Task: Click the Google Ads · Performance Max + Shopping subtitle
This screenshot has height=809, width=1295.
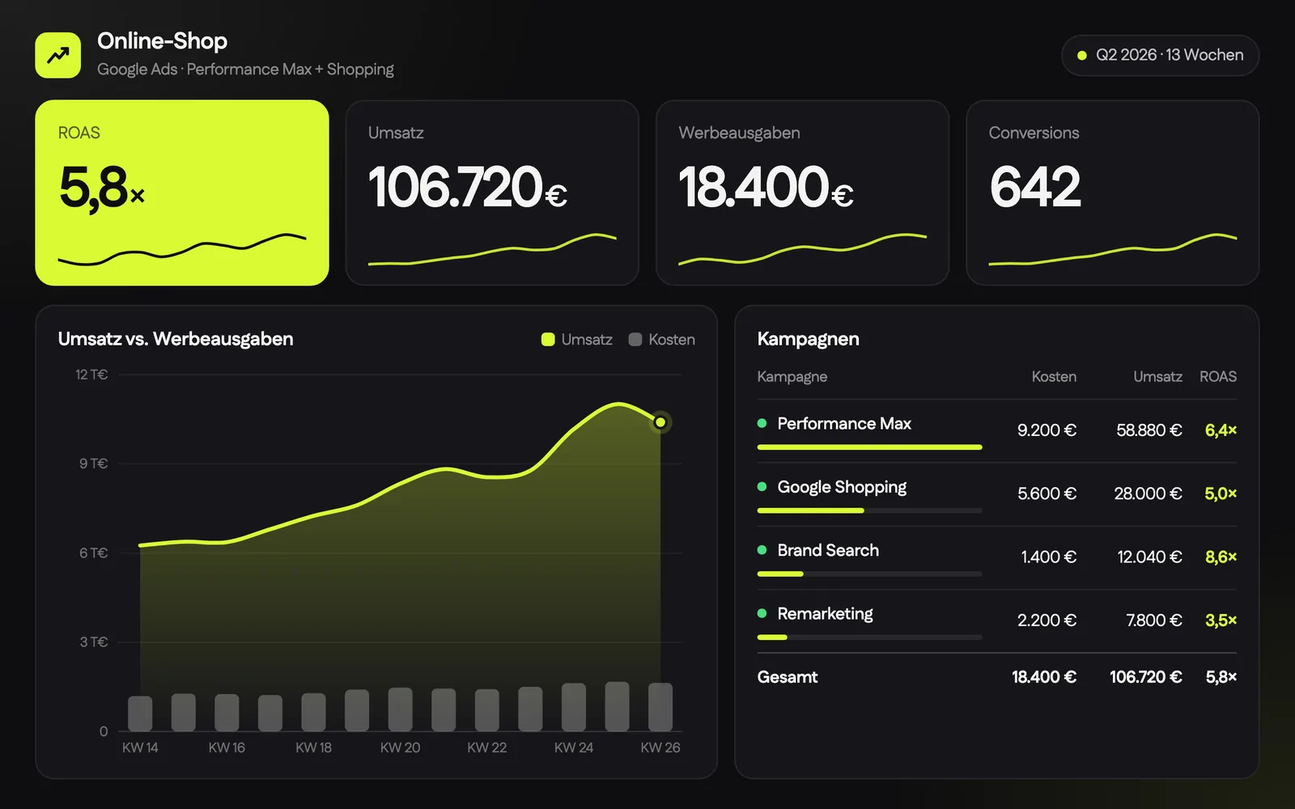Action: click(x=245, y=70)
